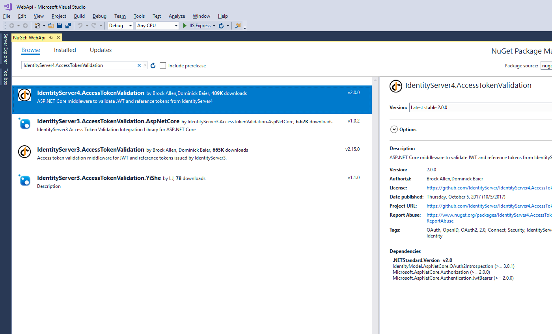Open the Package source dropdown
The height and width of the screenshot is (334, 552).
pos(546,66)
